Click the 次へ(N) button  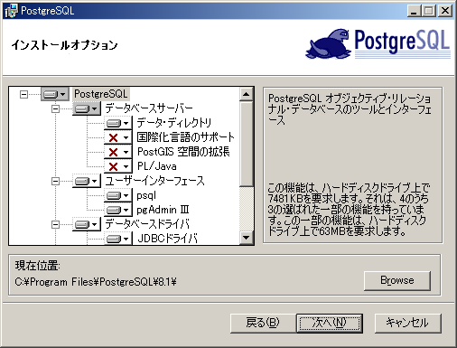click(x=330, y=324)
